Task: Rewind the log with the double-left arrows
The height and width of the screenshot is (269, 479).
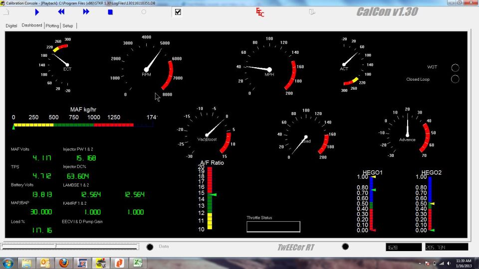Action: coord(61,12)
